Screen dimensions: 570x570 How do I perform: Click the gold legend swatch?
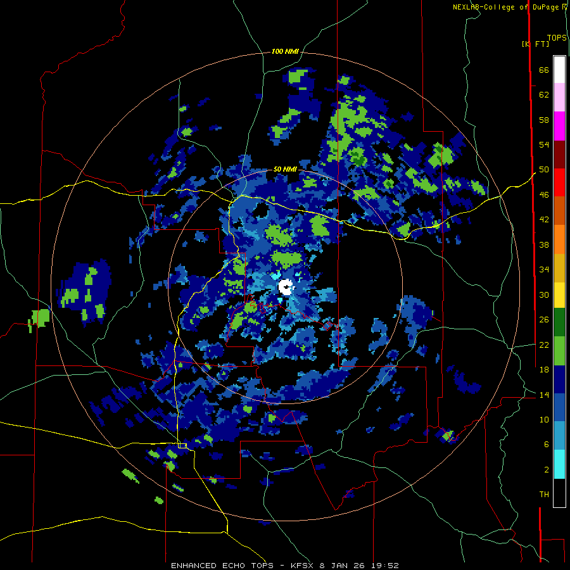pos(559,268)
